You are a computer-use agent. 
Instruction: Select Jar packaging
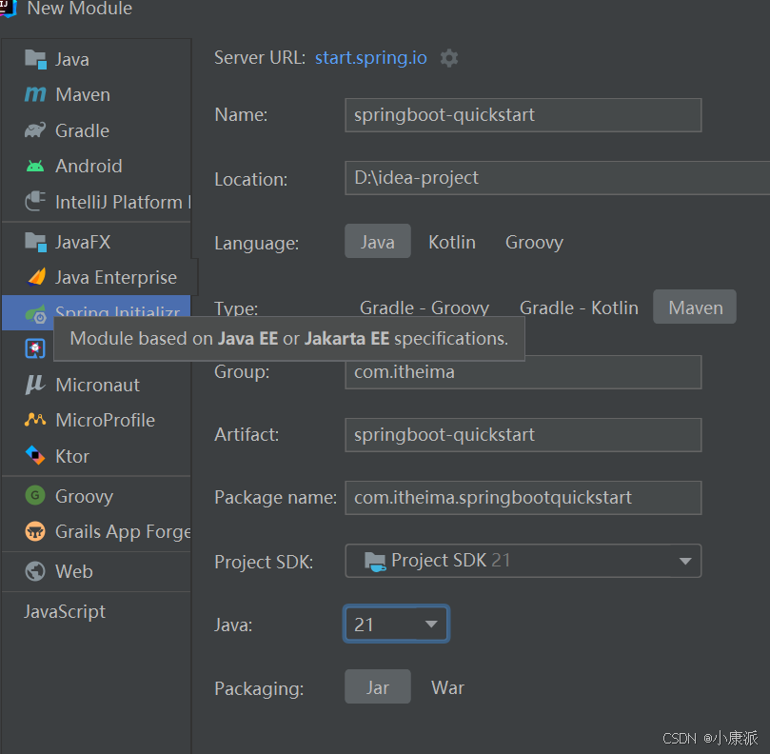pos(378,686)
